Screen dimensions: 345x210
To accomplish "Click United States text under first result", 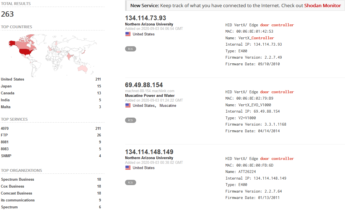I will tap(144, 34).
